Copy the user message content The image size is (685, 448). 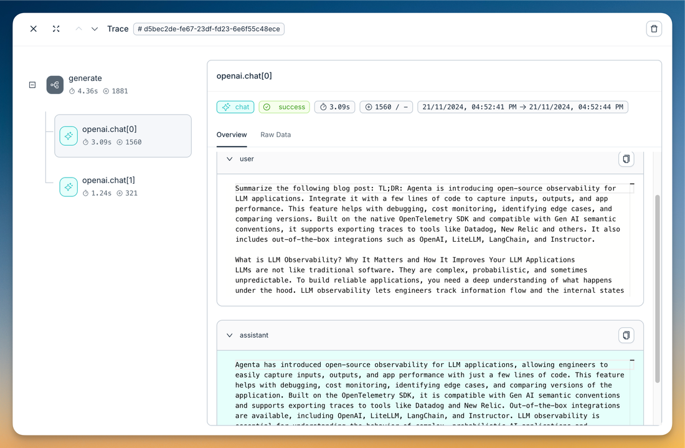point(626,159)
